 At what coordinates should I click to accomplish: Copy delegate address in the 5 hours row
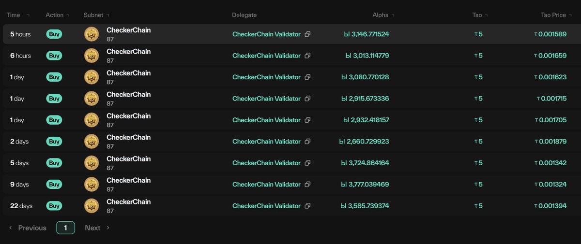[307, 34]
